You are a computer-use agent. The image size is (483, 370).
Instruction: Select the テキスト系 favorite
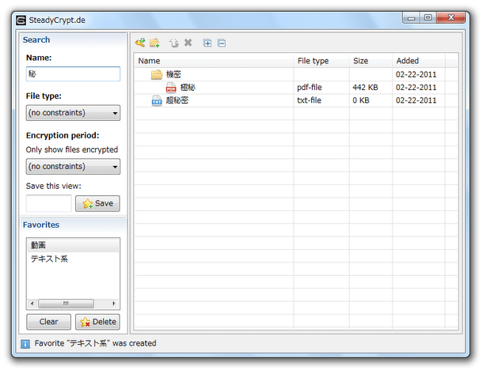point(73,259)
